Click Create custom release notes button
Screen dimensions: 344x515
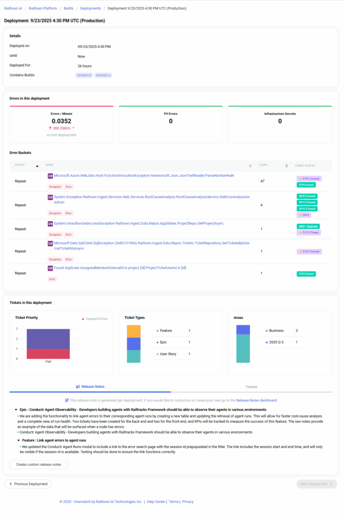point(38,465)
